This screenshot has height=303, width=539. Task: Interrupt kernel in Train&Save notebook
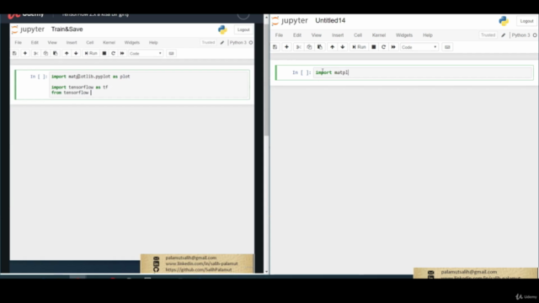(x=104, y=53)
